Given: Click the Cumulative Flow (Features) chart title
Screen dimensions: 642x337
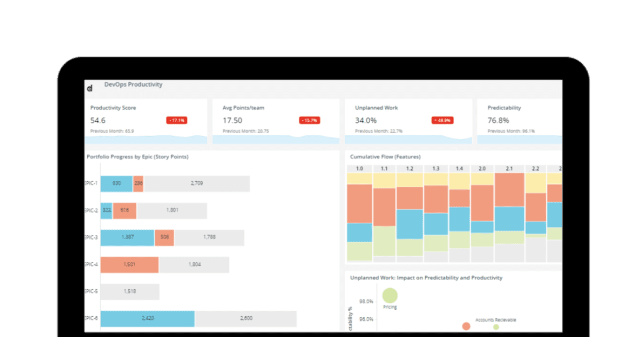Looking at the screenshot, I should tap(385, 156).
